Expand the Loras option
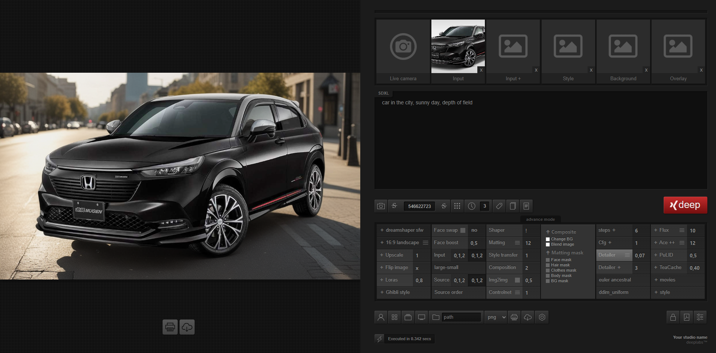The width and height of the screenshot is (716, 353). click(x=395, y=280)
